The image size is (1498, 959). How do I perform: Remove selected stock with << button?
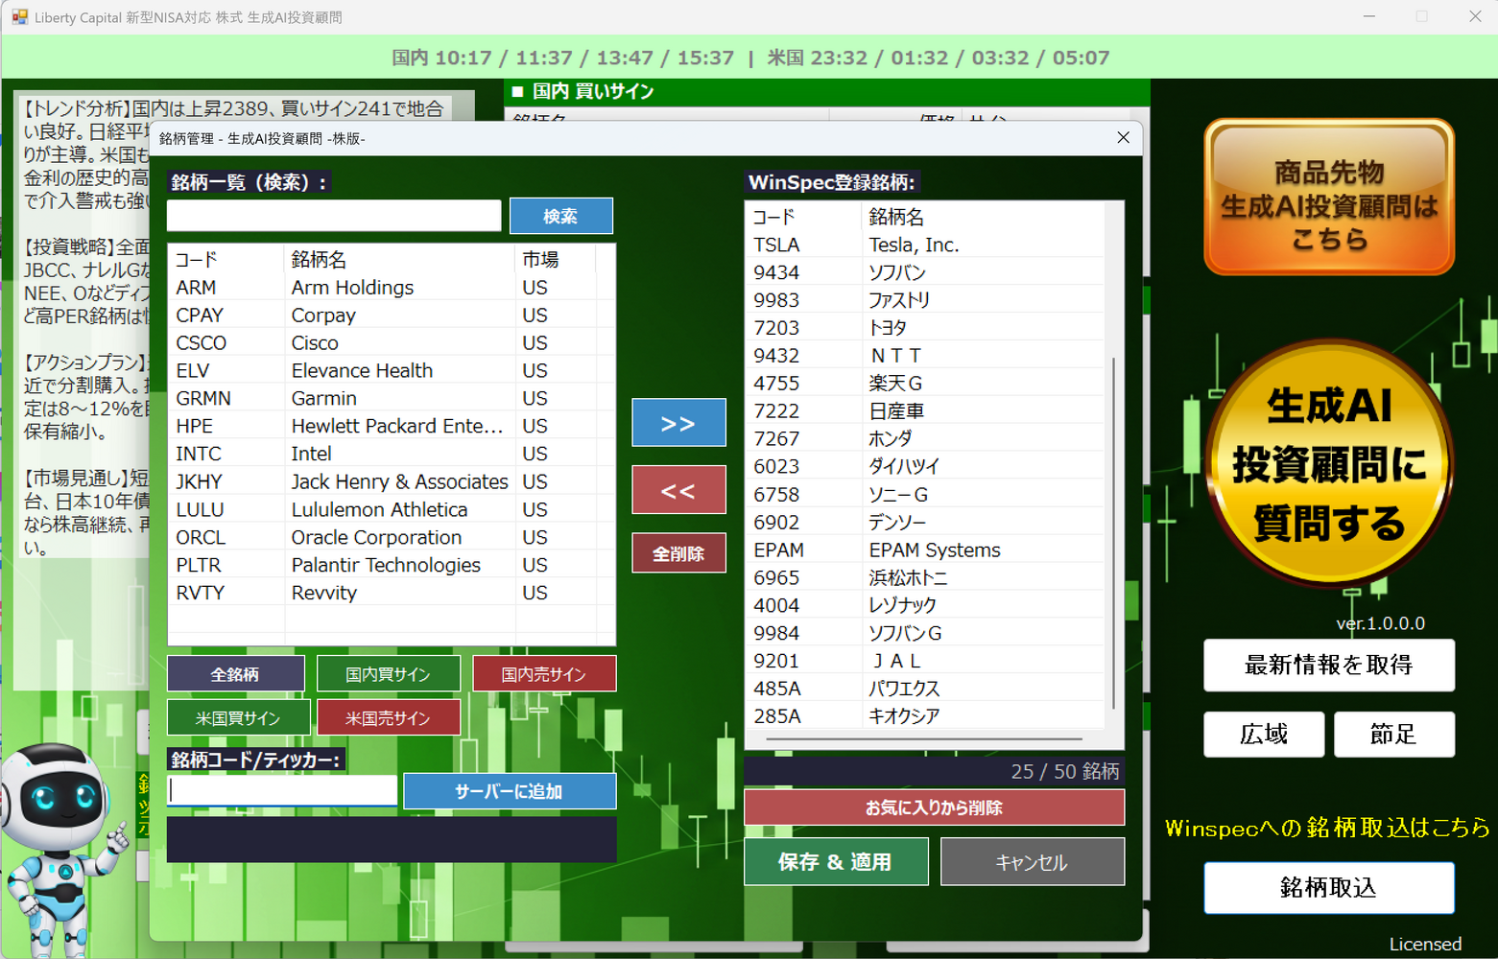tap(678, 490)
